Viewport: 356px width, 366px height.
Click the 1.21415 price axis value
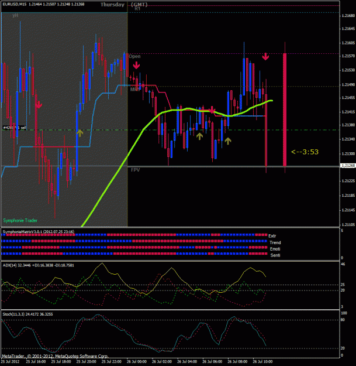click(348, 112)
